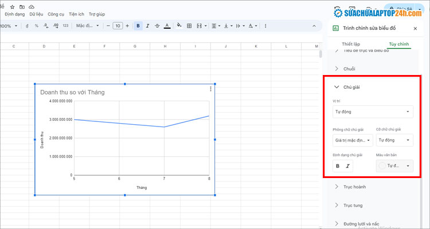Click the increase font size plus icon

(128, 26)
